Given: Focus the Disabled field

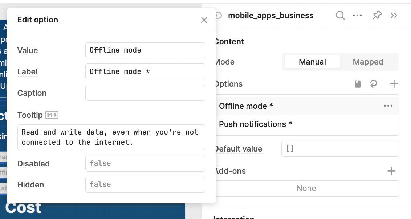Looking at the screenshot, I should pos(145,164).
